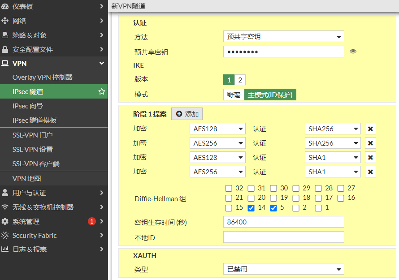Go to IPsec 向导 in sidebar

(x=28, y=106)
